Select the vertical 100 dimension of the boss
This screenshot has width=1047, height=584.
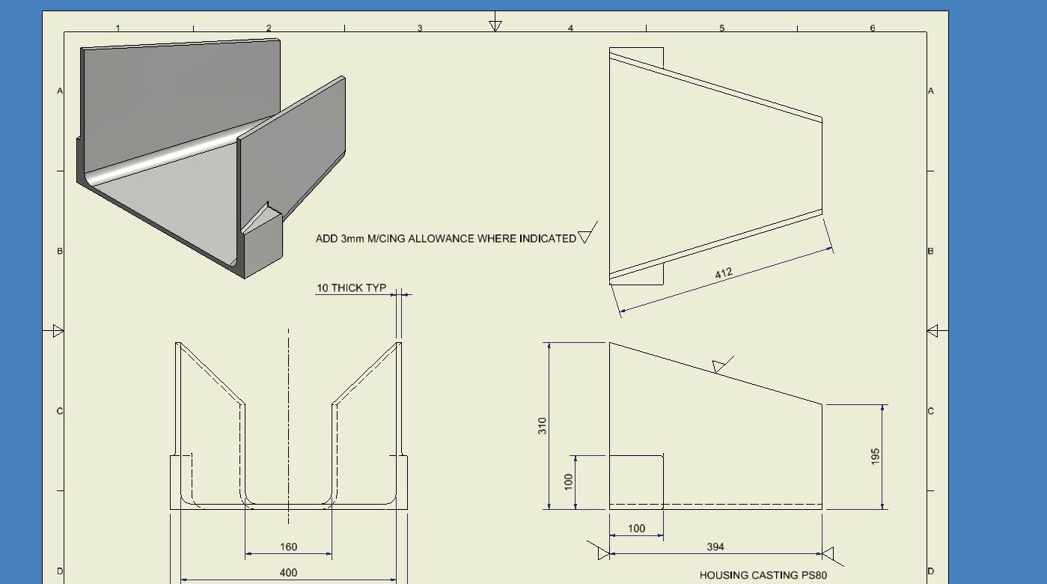coord(569,481)
